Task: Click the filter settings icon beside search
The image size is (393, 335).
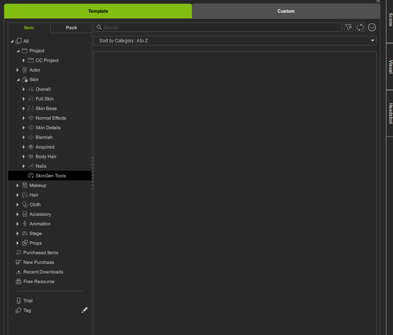Action: click(348, 27)
